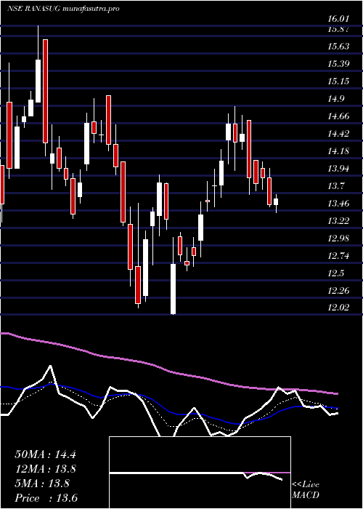Select the 12.98 price axis label
Image resolution: width=363 pixels, height=509 pixels.
click(338, 239)
